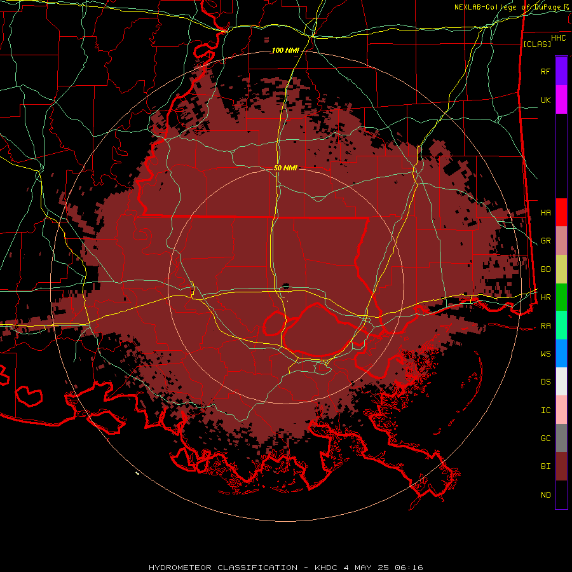Image resolution: width=572 pixels, height=572 pixels.
Task: Click the HA red legend swatch
Action: pos(561,212)
